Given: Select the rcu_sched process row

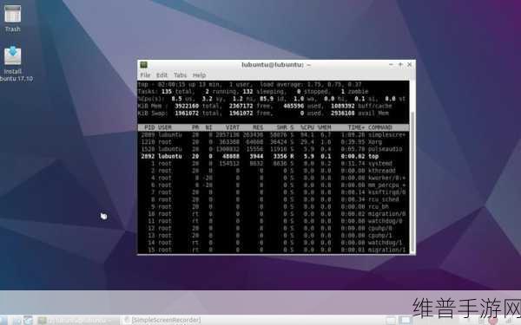Looking at the screenshot, I should click(x=274, y=199).
